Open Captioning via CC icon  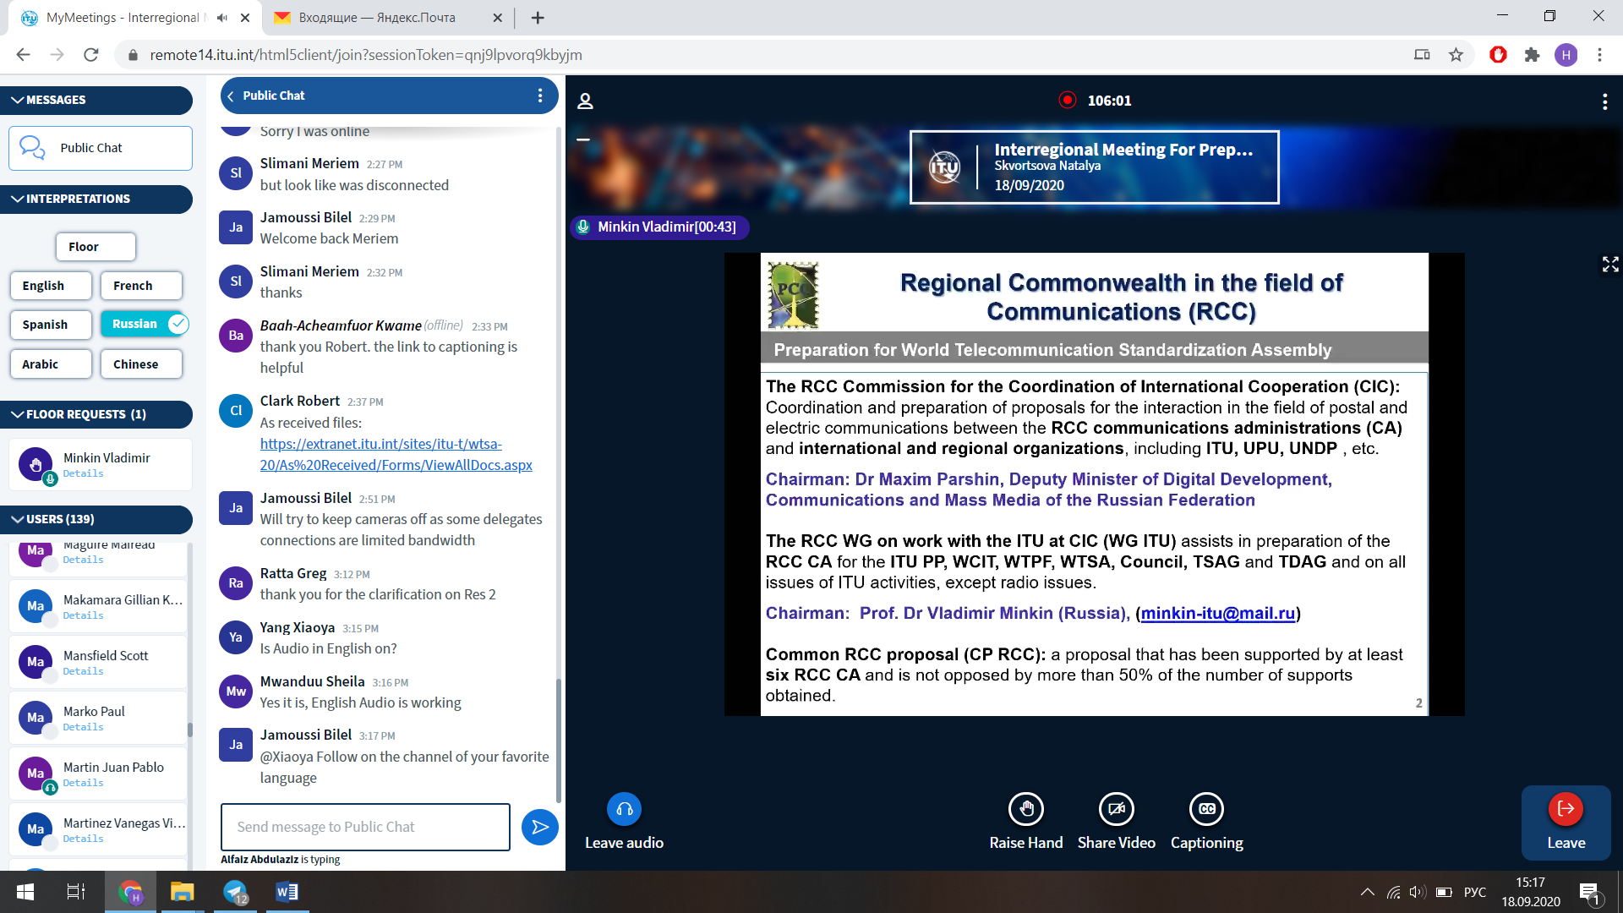pyautogui.click(x=1206, y=809)
